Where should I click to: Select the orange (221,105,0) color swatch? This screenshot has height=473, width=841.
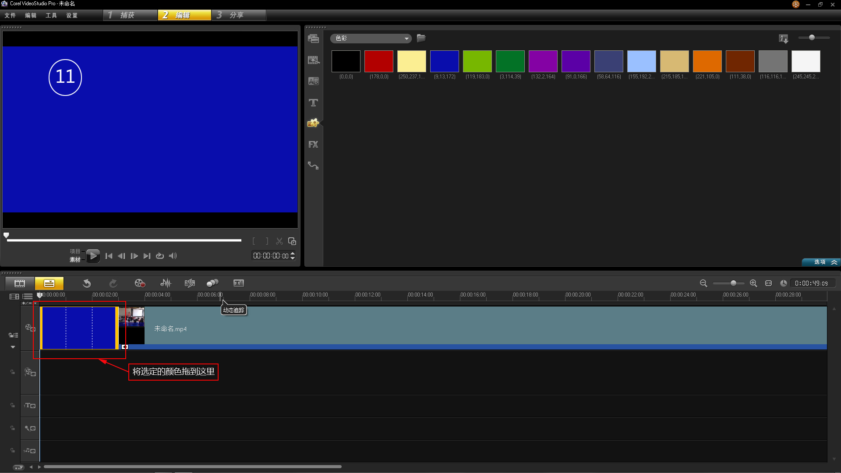pyautogui.click(x=707, y=61)
